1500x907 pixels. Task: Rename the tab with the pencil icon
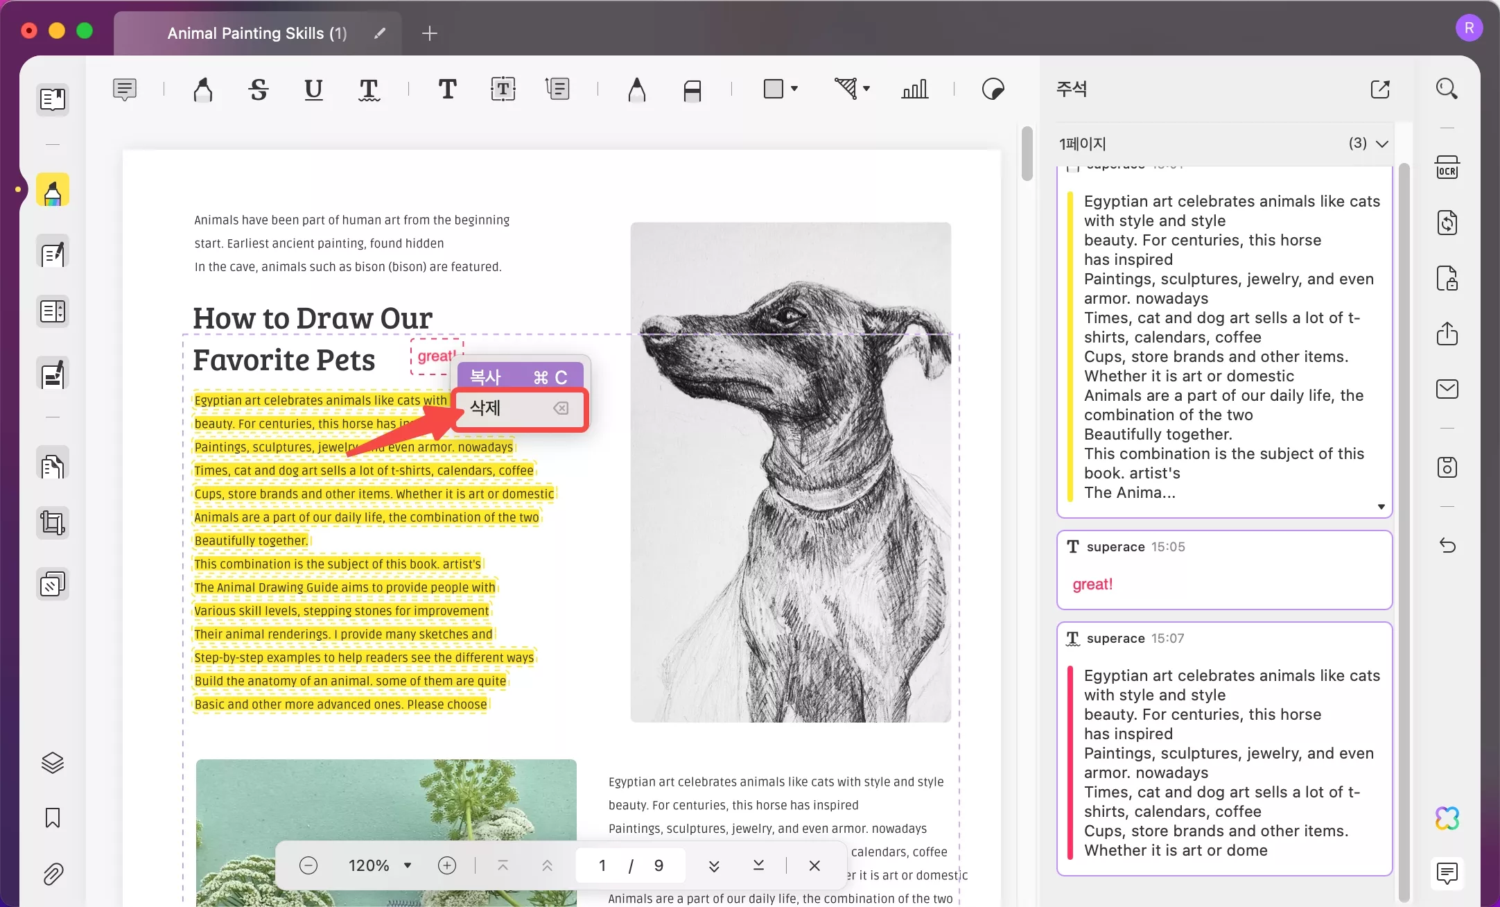[379, 33]
